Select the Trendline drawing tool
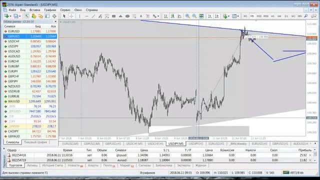 click(x=93, y=16)
